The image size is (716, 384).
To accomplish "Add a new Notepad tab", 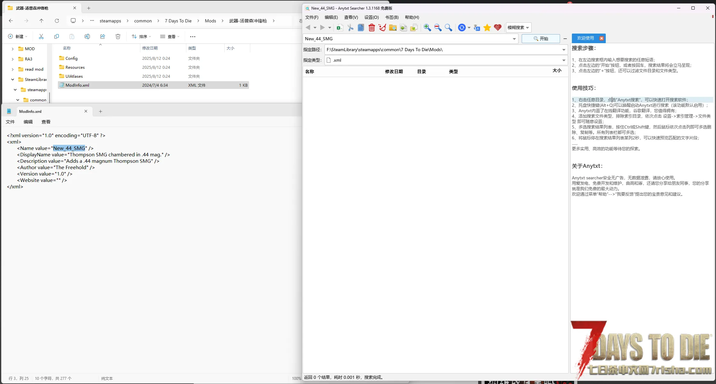I will [100, 111].
